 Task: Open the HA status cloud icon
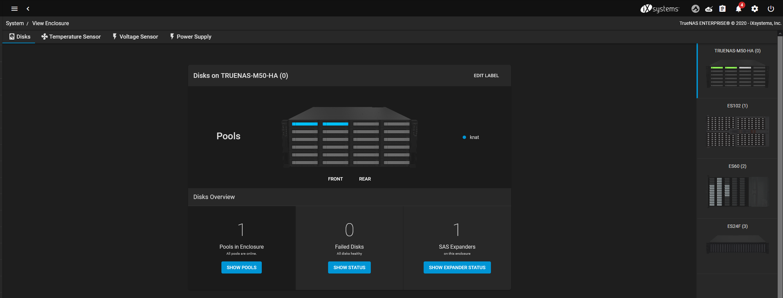[x=709, y=9]
